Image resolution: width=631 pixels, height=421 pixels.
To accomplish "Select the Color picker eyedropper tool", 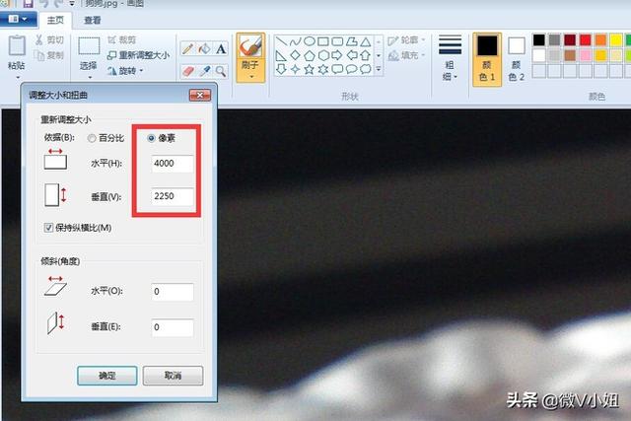I will point(204,71).
